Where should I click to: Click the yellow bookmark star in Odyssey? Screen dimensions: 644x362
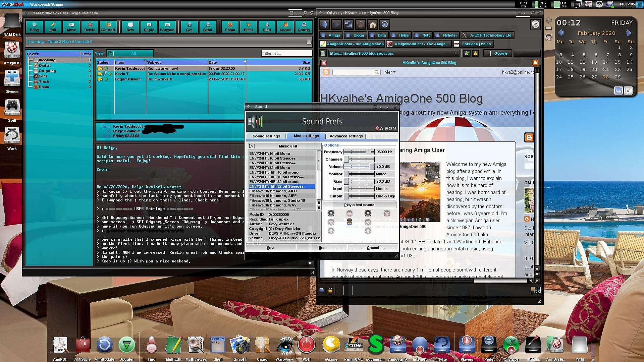click(x=475, y=53)
